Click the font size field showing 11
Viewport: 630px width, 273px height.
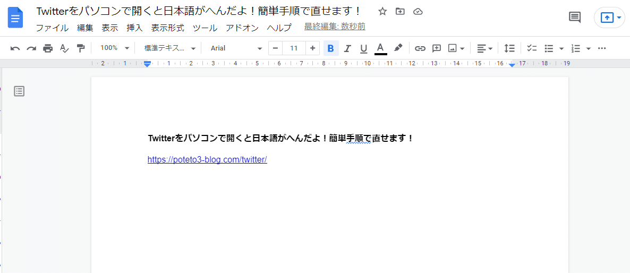tap(294, 48)
